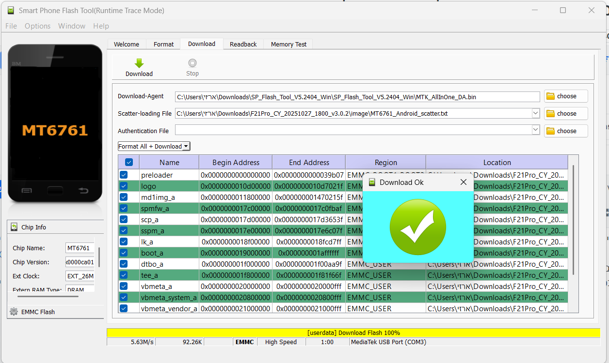Open the Format All + Download dropdown
The height and width of the screenshot is (363, 609).
[x=154, y=146]
